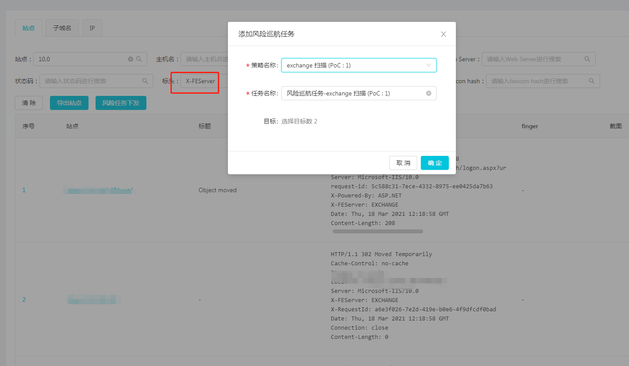Click 'X-Powered-By: ASP.NET' header text

(366, 195)
